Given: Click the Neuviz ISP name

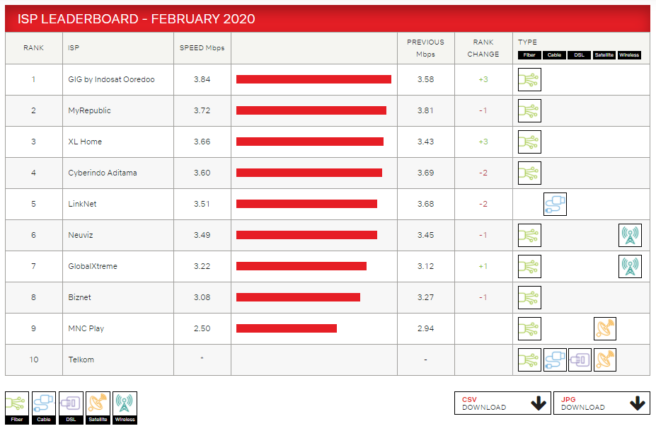Looking at the screenshot, I should 81,235.
